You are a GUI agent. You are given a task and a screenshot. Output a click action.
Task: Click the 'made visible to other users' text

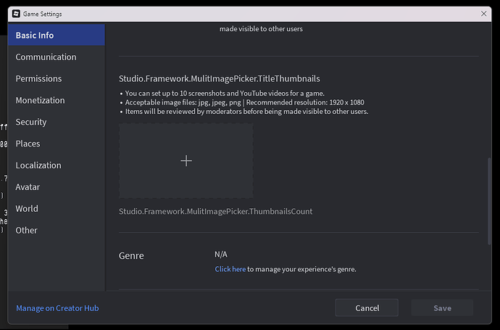261,29
